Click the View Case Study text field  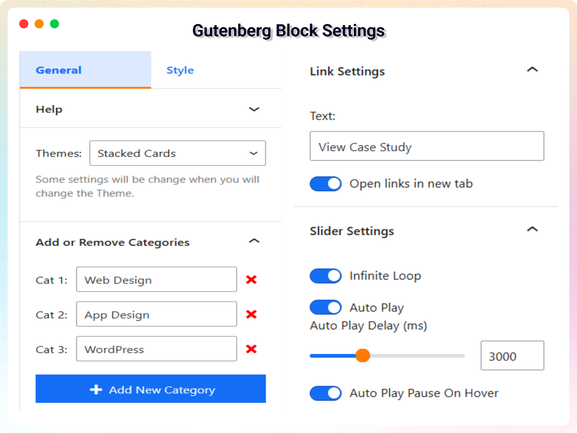[427, 146]
